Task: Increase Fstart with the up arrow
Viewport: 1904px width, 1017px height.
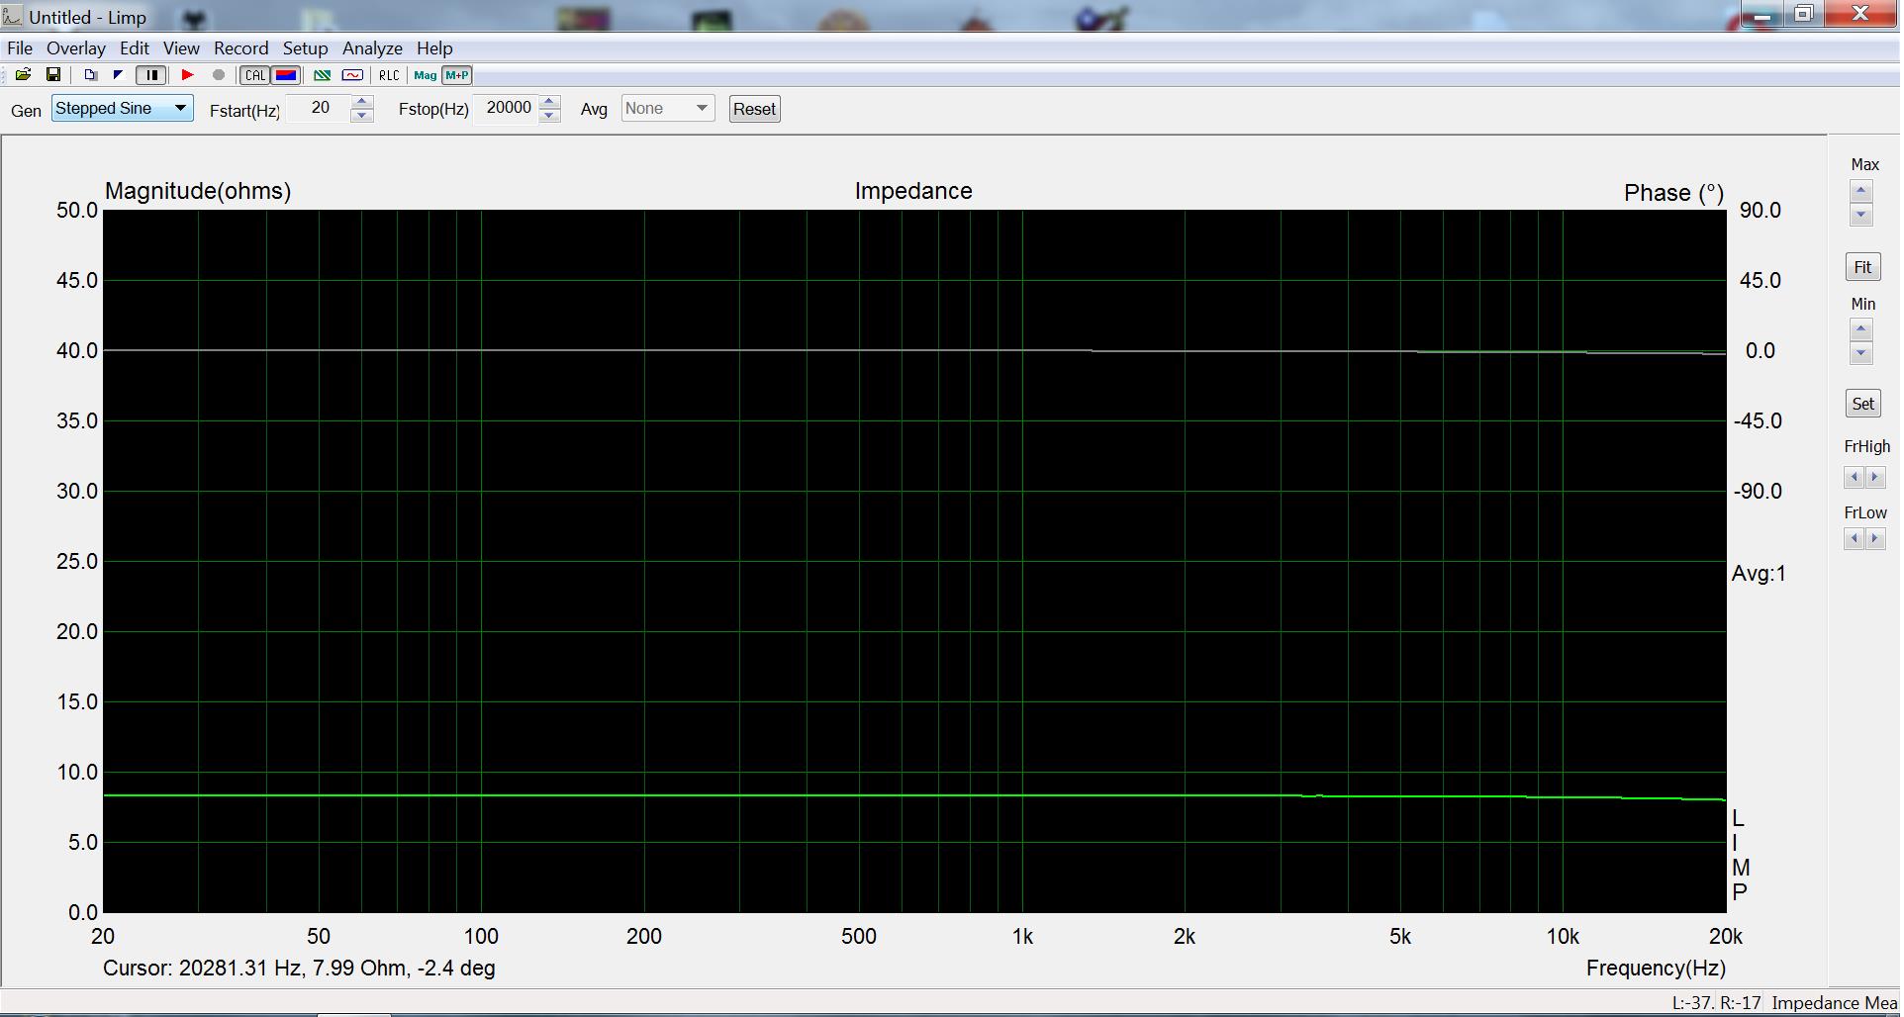Action: (362, 102)
